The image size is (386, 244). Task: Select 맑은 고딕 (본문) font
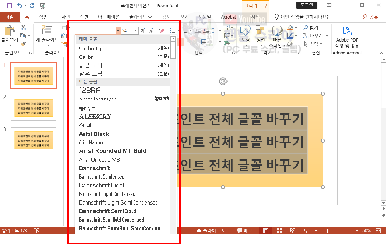[123, 73]
